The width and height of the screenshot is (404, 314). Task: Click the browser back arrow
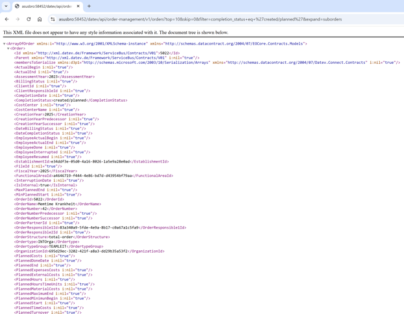tap(7, 19)
